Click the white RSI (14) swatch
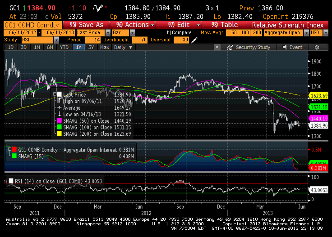 point(11,181)
